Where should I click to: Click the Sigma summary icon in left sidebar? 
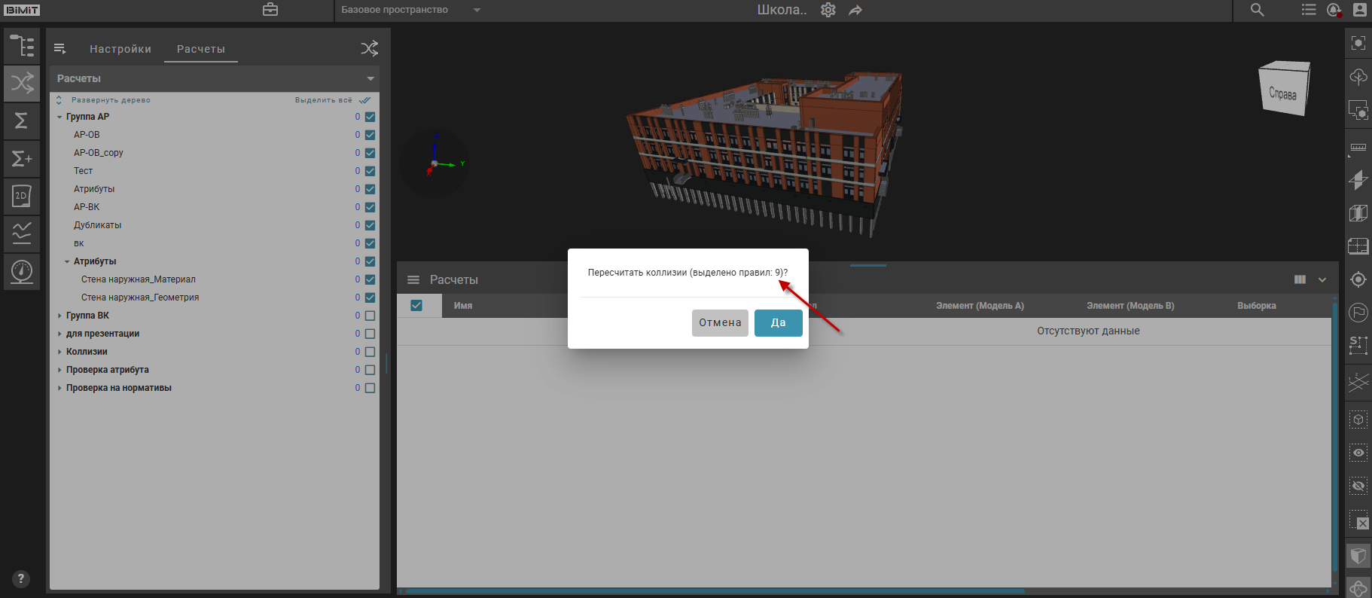tap(22, 121)
